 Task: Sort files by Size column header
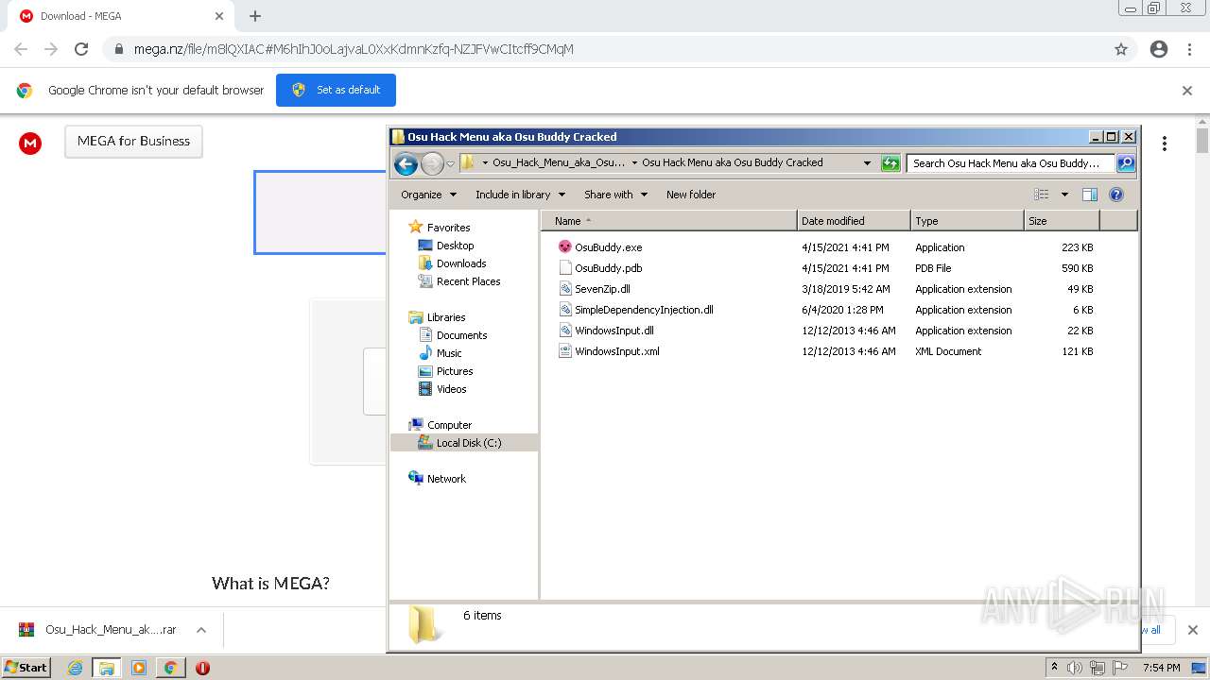(x=1063, y=221)
